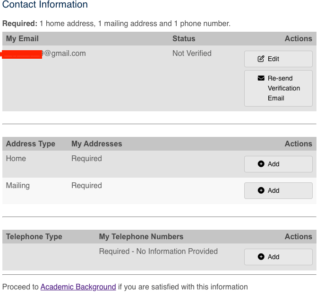The image size is (325, 297).
Task: Click the "Telephone Type" column header
Action: pyautogui.click(x=34, y=236)
